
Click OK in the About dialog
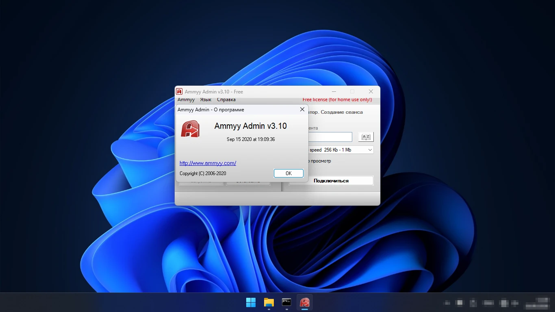288,173
